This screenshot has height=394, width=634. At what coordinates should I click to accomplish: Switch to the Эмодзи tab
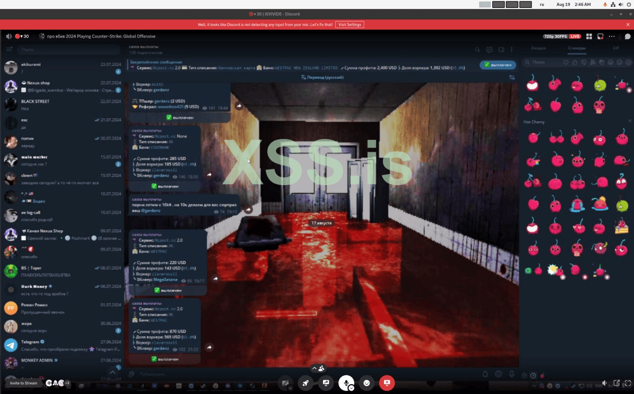point(538,48)
